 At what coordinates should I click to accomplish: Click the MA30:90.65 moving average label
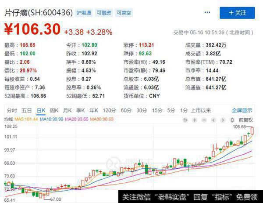coord(102,119)
